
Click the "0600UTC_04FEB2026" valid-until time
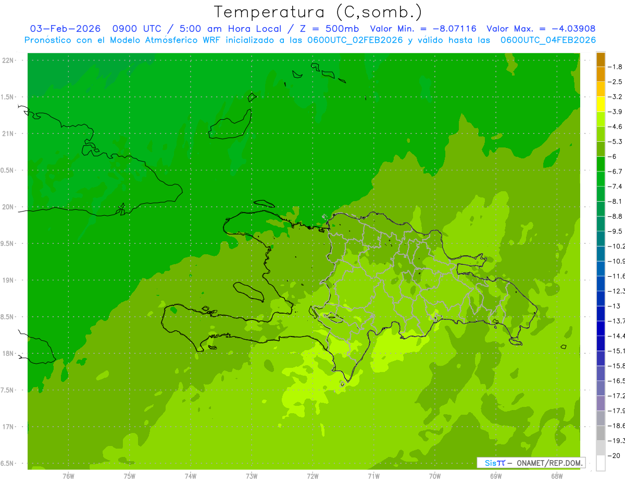tap(548, 40)
